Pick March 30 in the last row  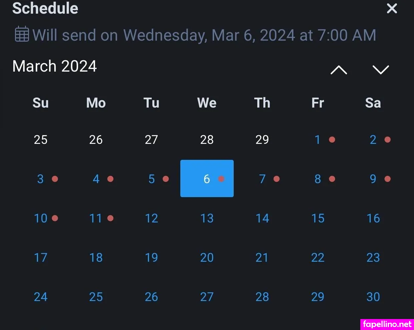(373, 297)
